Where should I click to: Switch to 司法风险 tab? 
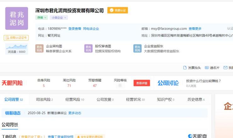44,99
